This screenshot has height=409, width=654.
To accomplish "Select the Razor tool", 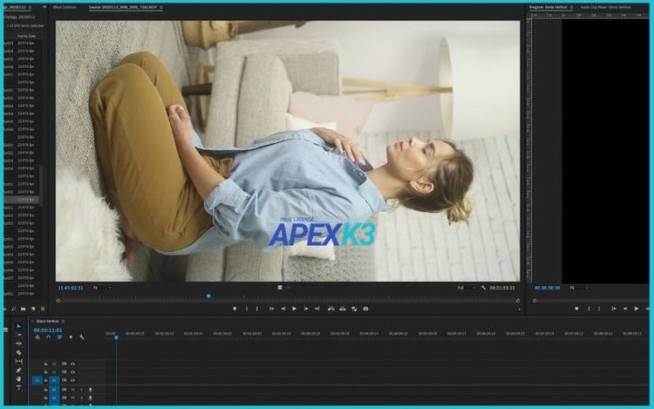I will click(x=19, y=352).
